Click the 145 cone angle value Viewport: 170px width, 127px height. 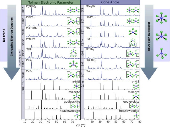click(83, 64)
